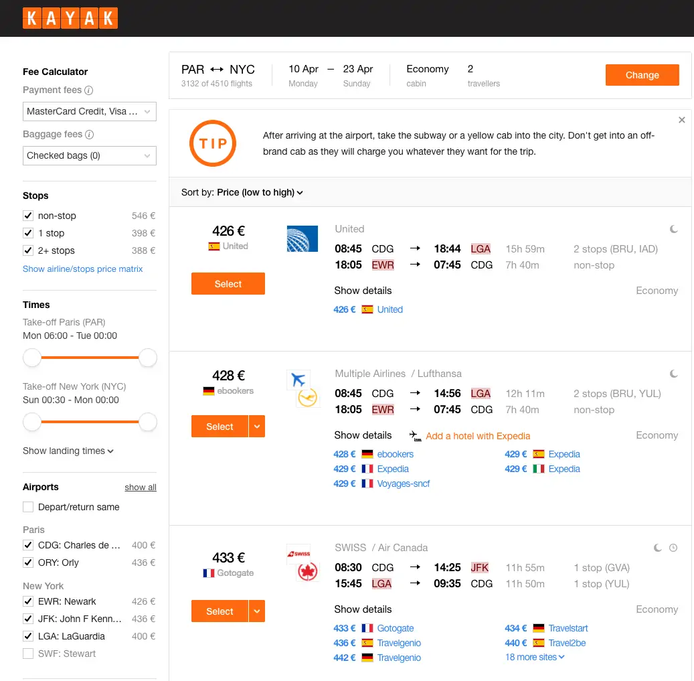The width and height of the screenshot is (694, 681).
Task: Open the Sort by price dropdown
Action: 260,193
